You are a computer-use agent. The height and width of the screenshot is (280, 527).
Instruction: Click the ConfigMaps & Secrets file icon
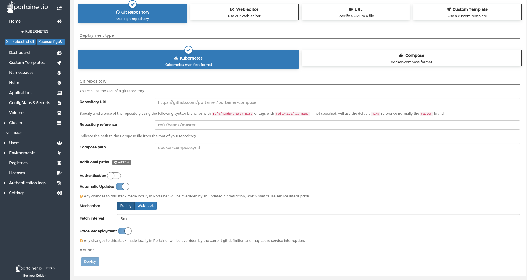pos(59,103)
